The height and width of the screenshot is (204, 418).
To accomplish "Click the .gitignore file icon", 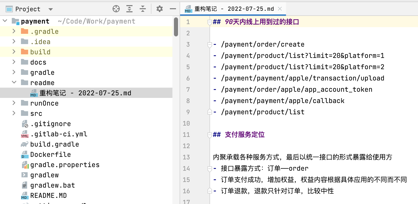I will [25, 124].
